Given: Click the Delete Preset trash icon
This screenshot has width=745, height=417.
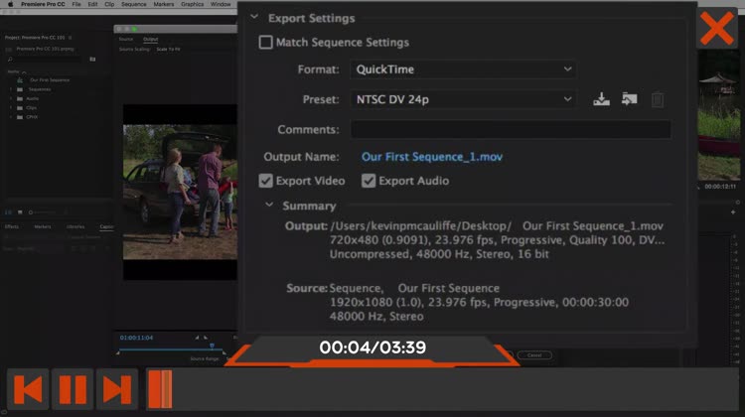Looking at the screenshot, I should (x=657, y=99).
